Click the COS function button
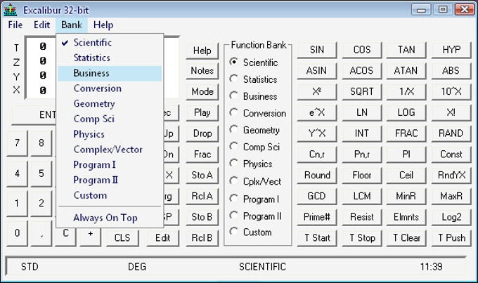478x283 pixels. tap(362, 50)
